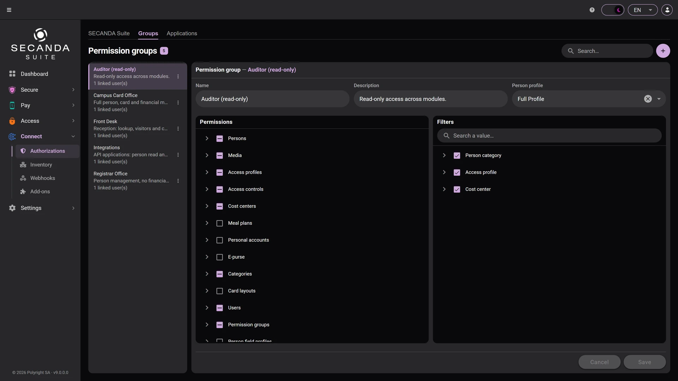678x381 pixels.
Task: Uncheck the Person category filter
Action: (x=457, y=156)
